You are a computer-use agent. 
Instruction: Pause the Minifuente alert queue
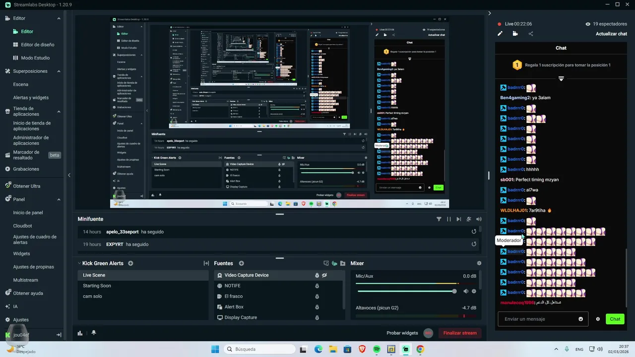coord(449,219)
